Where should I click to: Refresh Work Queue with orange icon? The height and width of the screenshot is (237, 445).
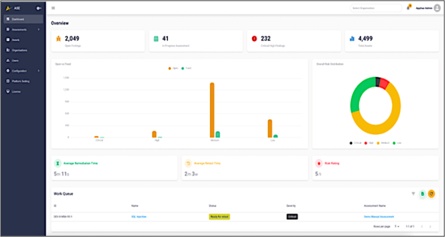point(431,194)
